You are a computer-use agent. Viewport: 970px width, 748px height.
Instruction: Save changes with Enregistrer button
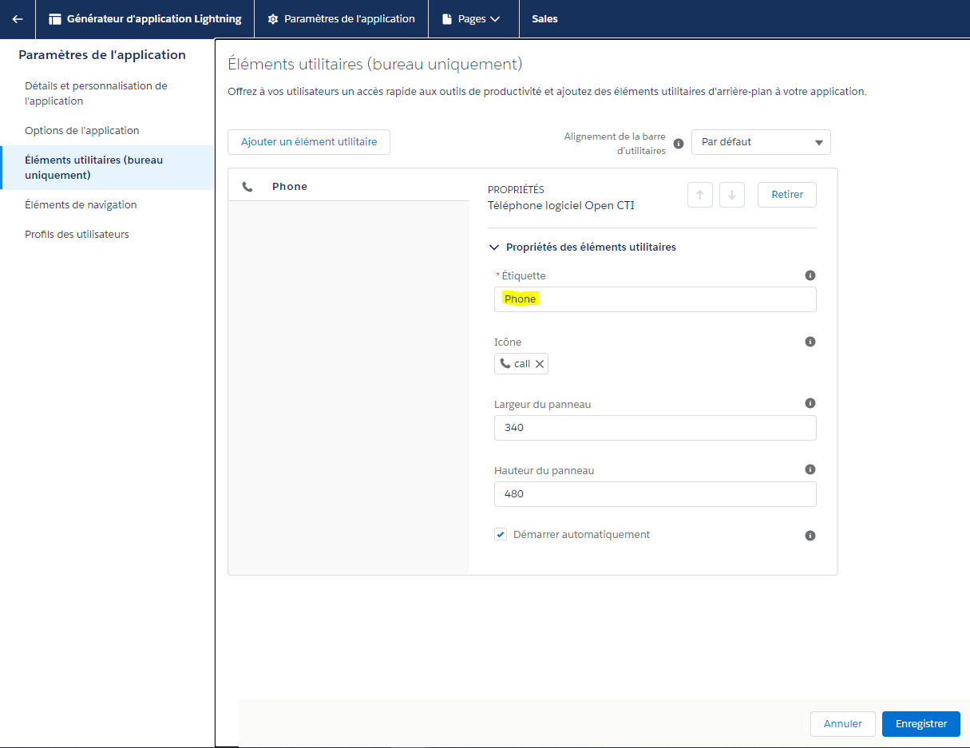pos(921,724)
